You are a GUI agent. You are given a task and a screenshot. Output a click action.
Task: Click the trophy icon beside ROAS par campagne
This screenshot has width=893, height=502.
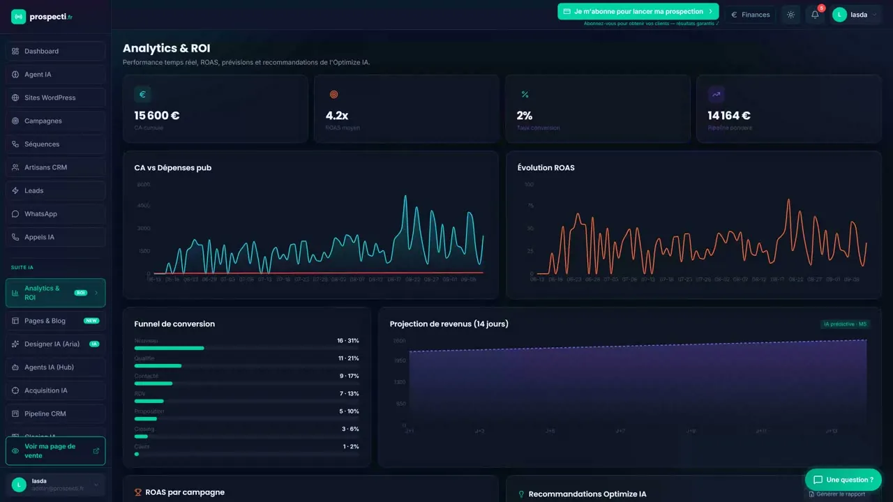coord(138,492)
